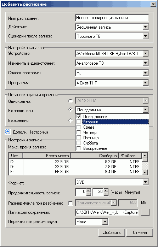Open the Моно sound mode dropdown
The image size is (158, 247).
pos(105,222)
